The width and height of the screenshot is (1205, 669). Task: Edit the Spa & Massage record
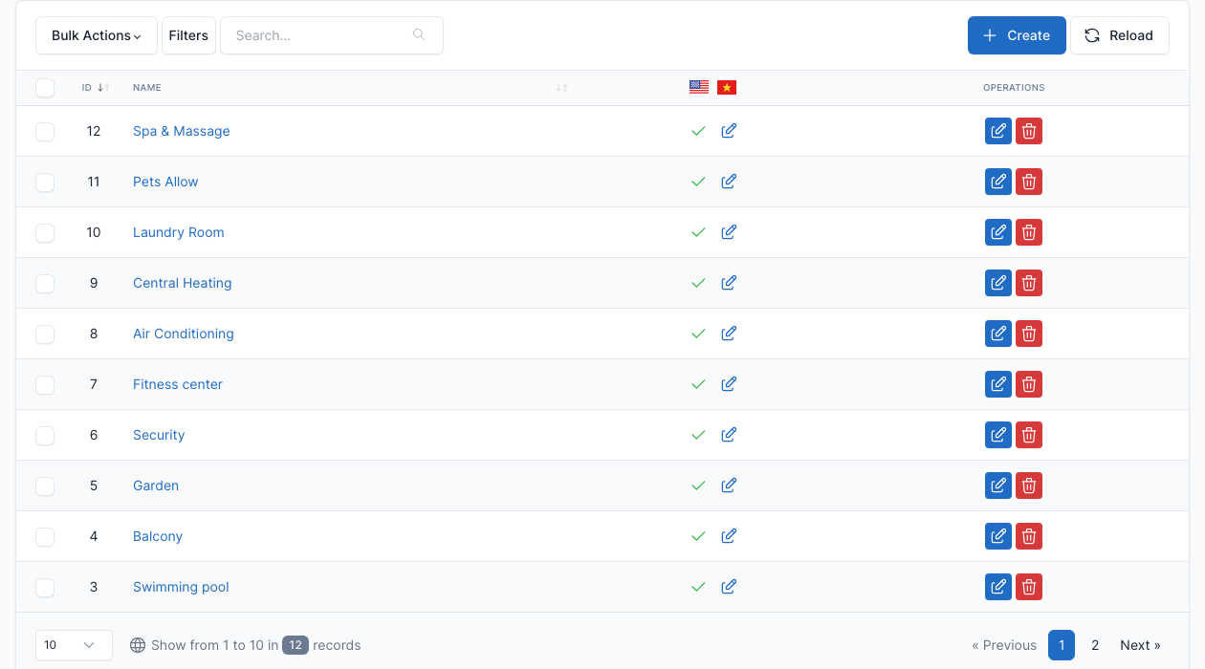(x=998, y=131)
